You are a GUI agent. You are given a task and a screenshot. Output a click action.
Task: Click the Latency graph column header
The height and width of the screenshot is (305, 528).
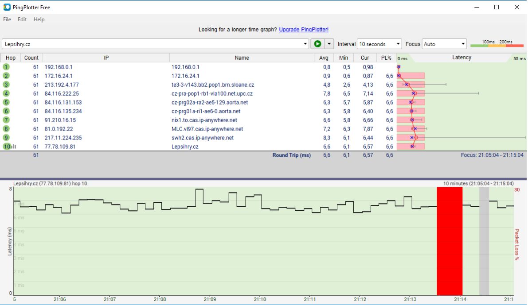[462, 58]
